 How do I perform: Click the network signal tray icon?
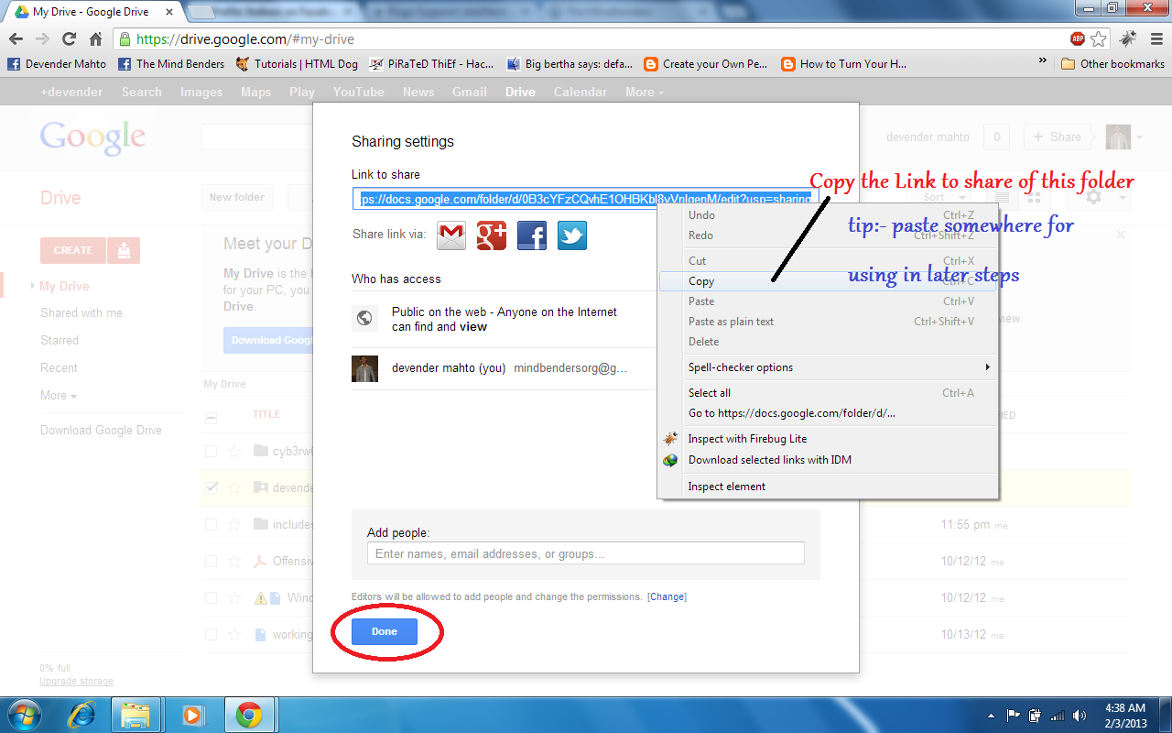tap(1058, 716)
